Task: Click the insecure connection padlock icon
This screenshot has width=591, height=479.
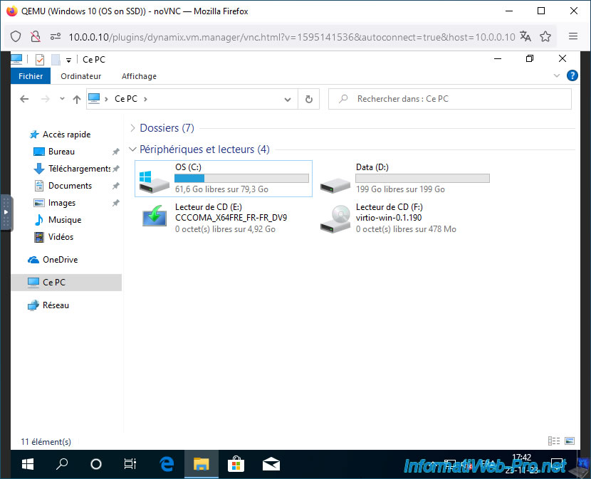Action: point(36,36)
